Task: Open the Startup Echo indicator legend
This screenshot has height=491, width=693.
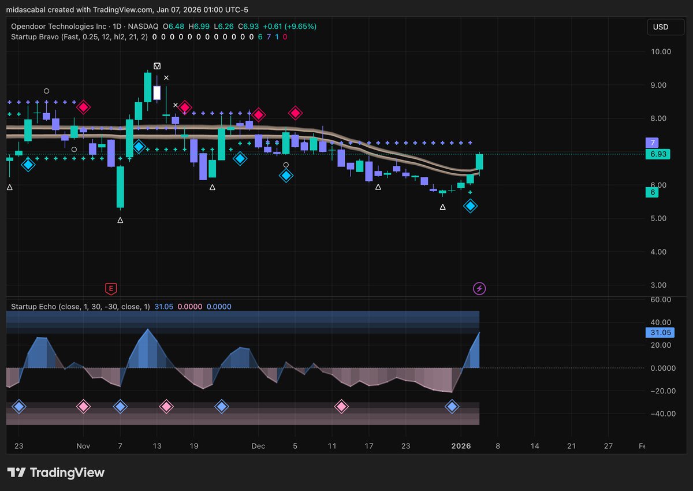Action: [x=81, y=307]
